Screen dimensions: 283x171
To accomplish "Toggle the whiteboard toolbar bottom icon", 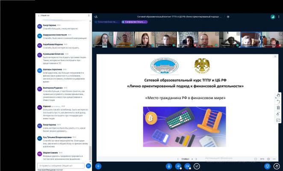I will [278, 120].
